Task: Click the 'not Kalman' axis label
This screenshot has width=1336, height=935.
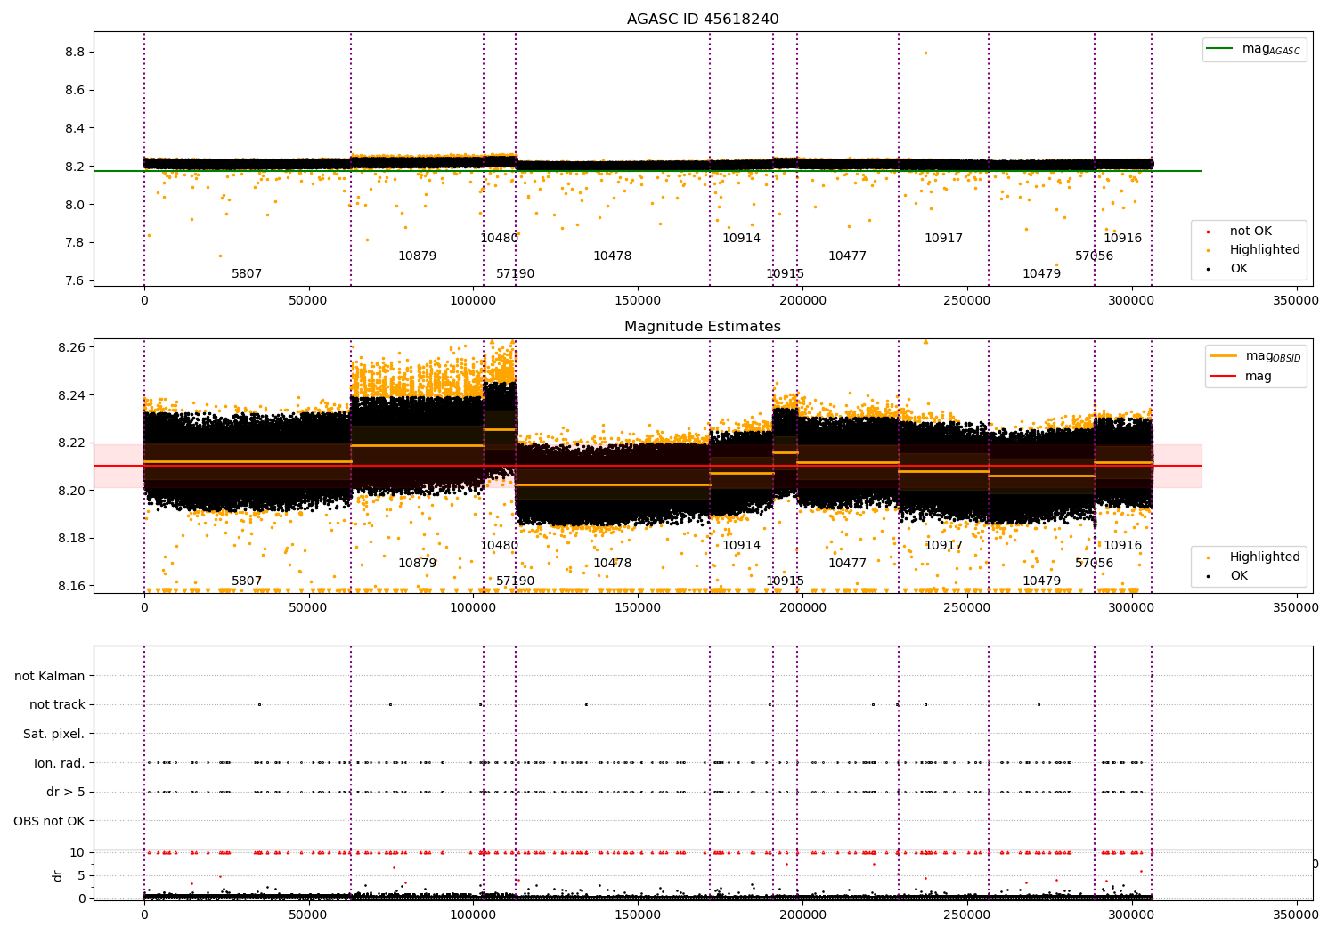Action: [x=50, y=676]
